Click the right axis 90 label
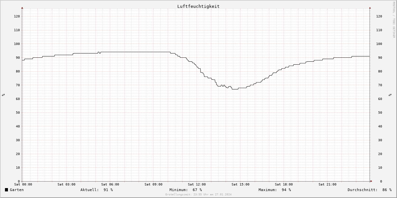 click(x=380, y=58)
